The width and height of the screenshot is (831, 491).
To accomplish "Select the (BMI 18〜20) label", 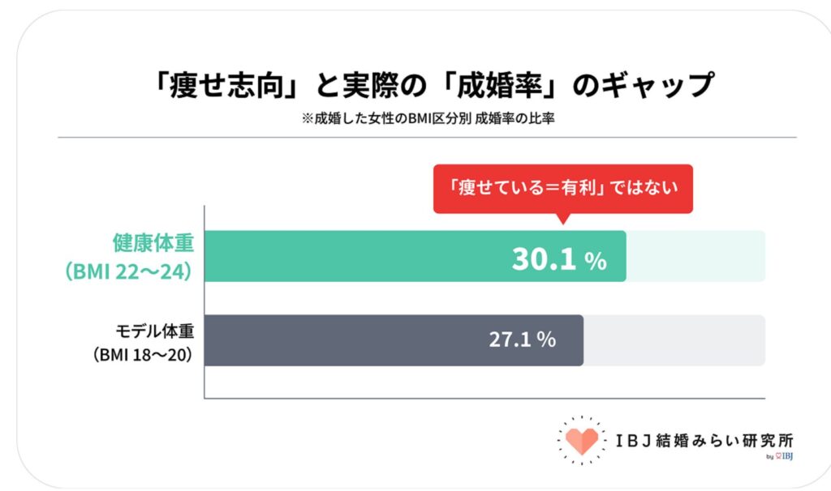I will point(143,355).
